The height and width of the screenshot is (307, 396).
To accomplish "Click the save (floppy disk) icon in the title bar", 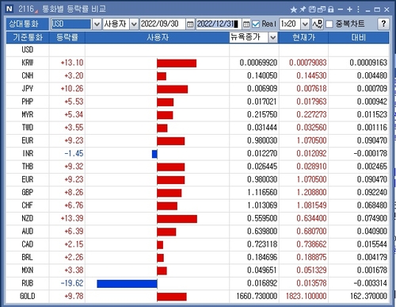I will click(312, 10).
